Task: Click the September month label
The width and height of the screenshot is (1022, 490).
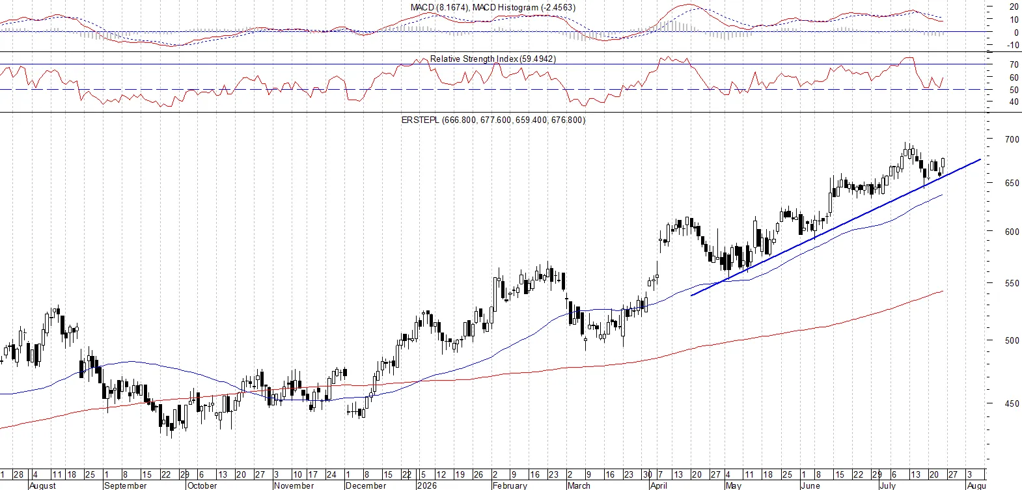Action: click(125, 485)
